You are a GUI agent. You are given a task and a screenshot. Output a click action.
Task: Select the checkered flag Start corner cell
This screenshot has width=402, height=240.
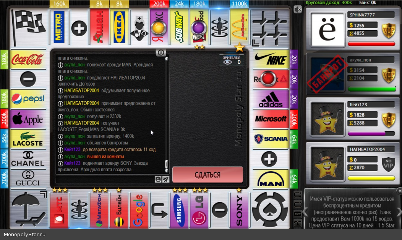[29, 28]
